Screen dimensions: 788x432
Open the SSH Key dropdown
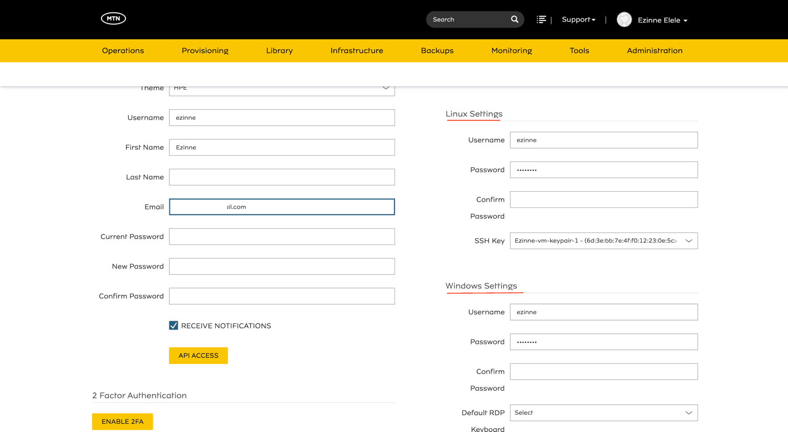(x=604, y=241)
